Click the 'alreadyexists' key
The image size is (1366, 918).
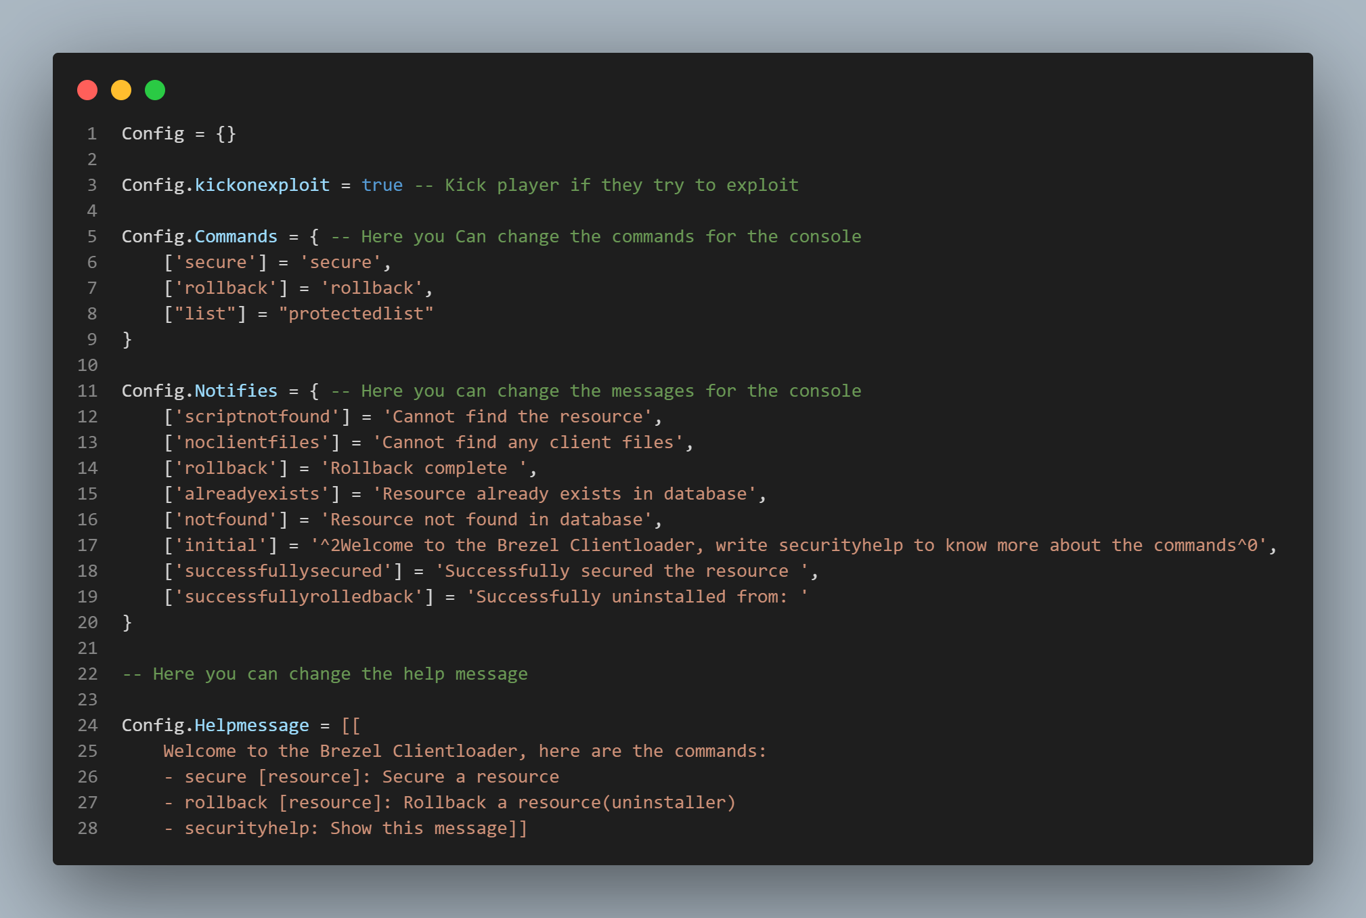tap(252, 494)
